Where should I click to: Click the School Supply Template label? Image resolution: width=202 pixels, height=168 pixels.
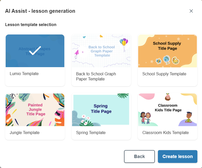coord(164,74)
